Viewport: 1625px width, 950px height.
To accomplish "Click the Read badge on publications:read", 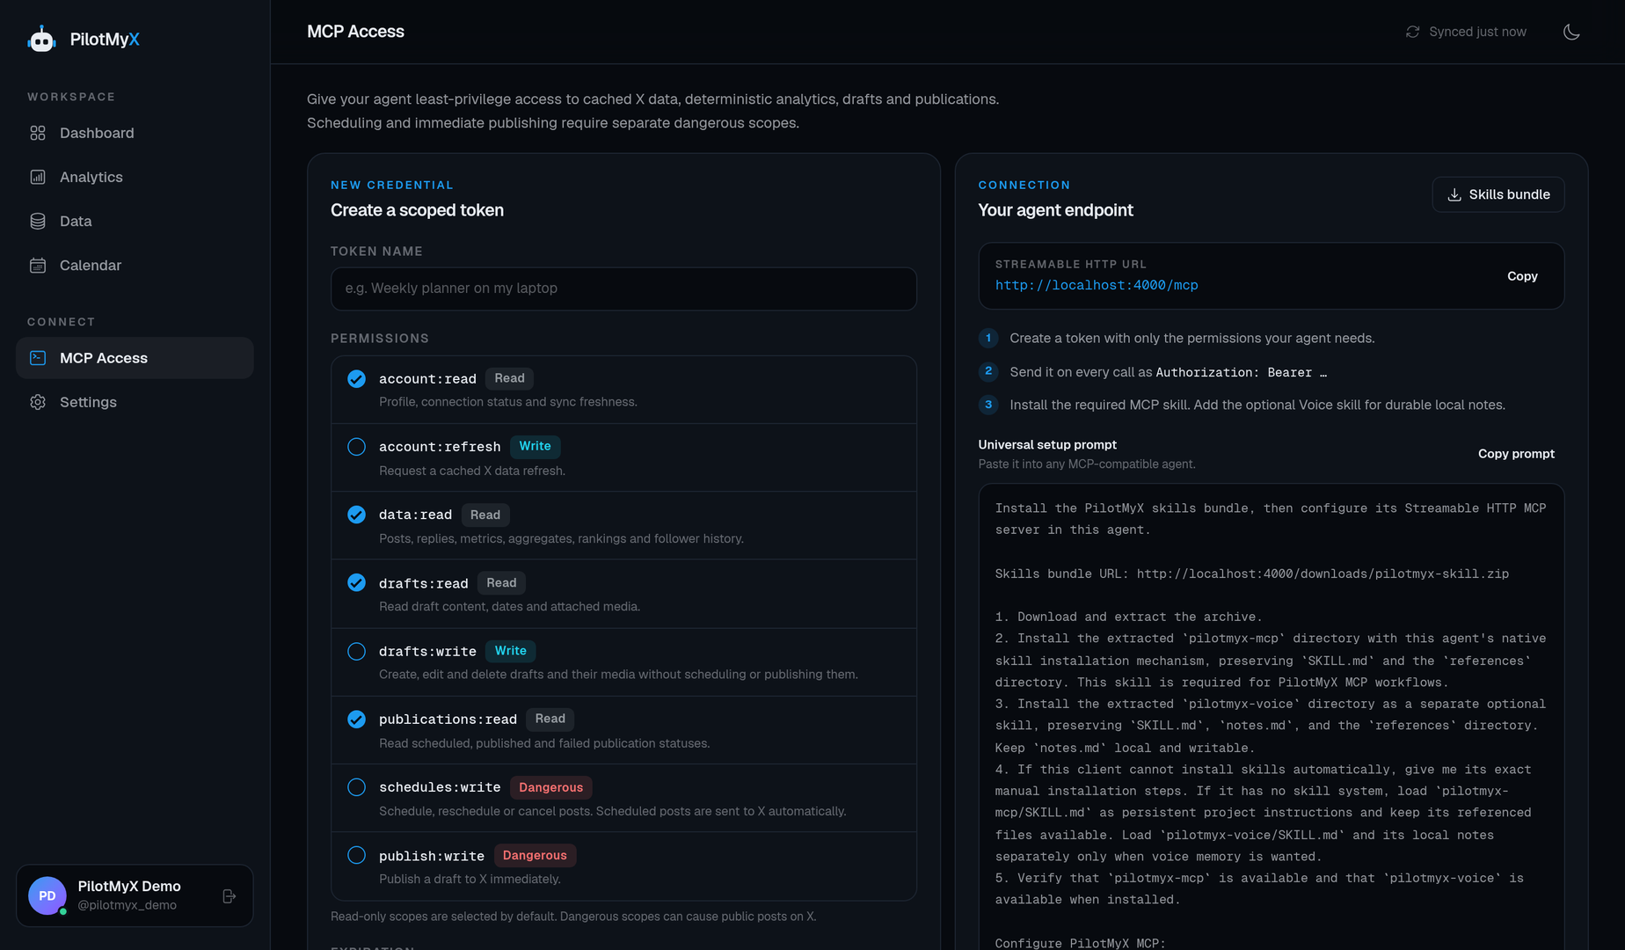I will coord(550,720).
